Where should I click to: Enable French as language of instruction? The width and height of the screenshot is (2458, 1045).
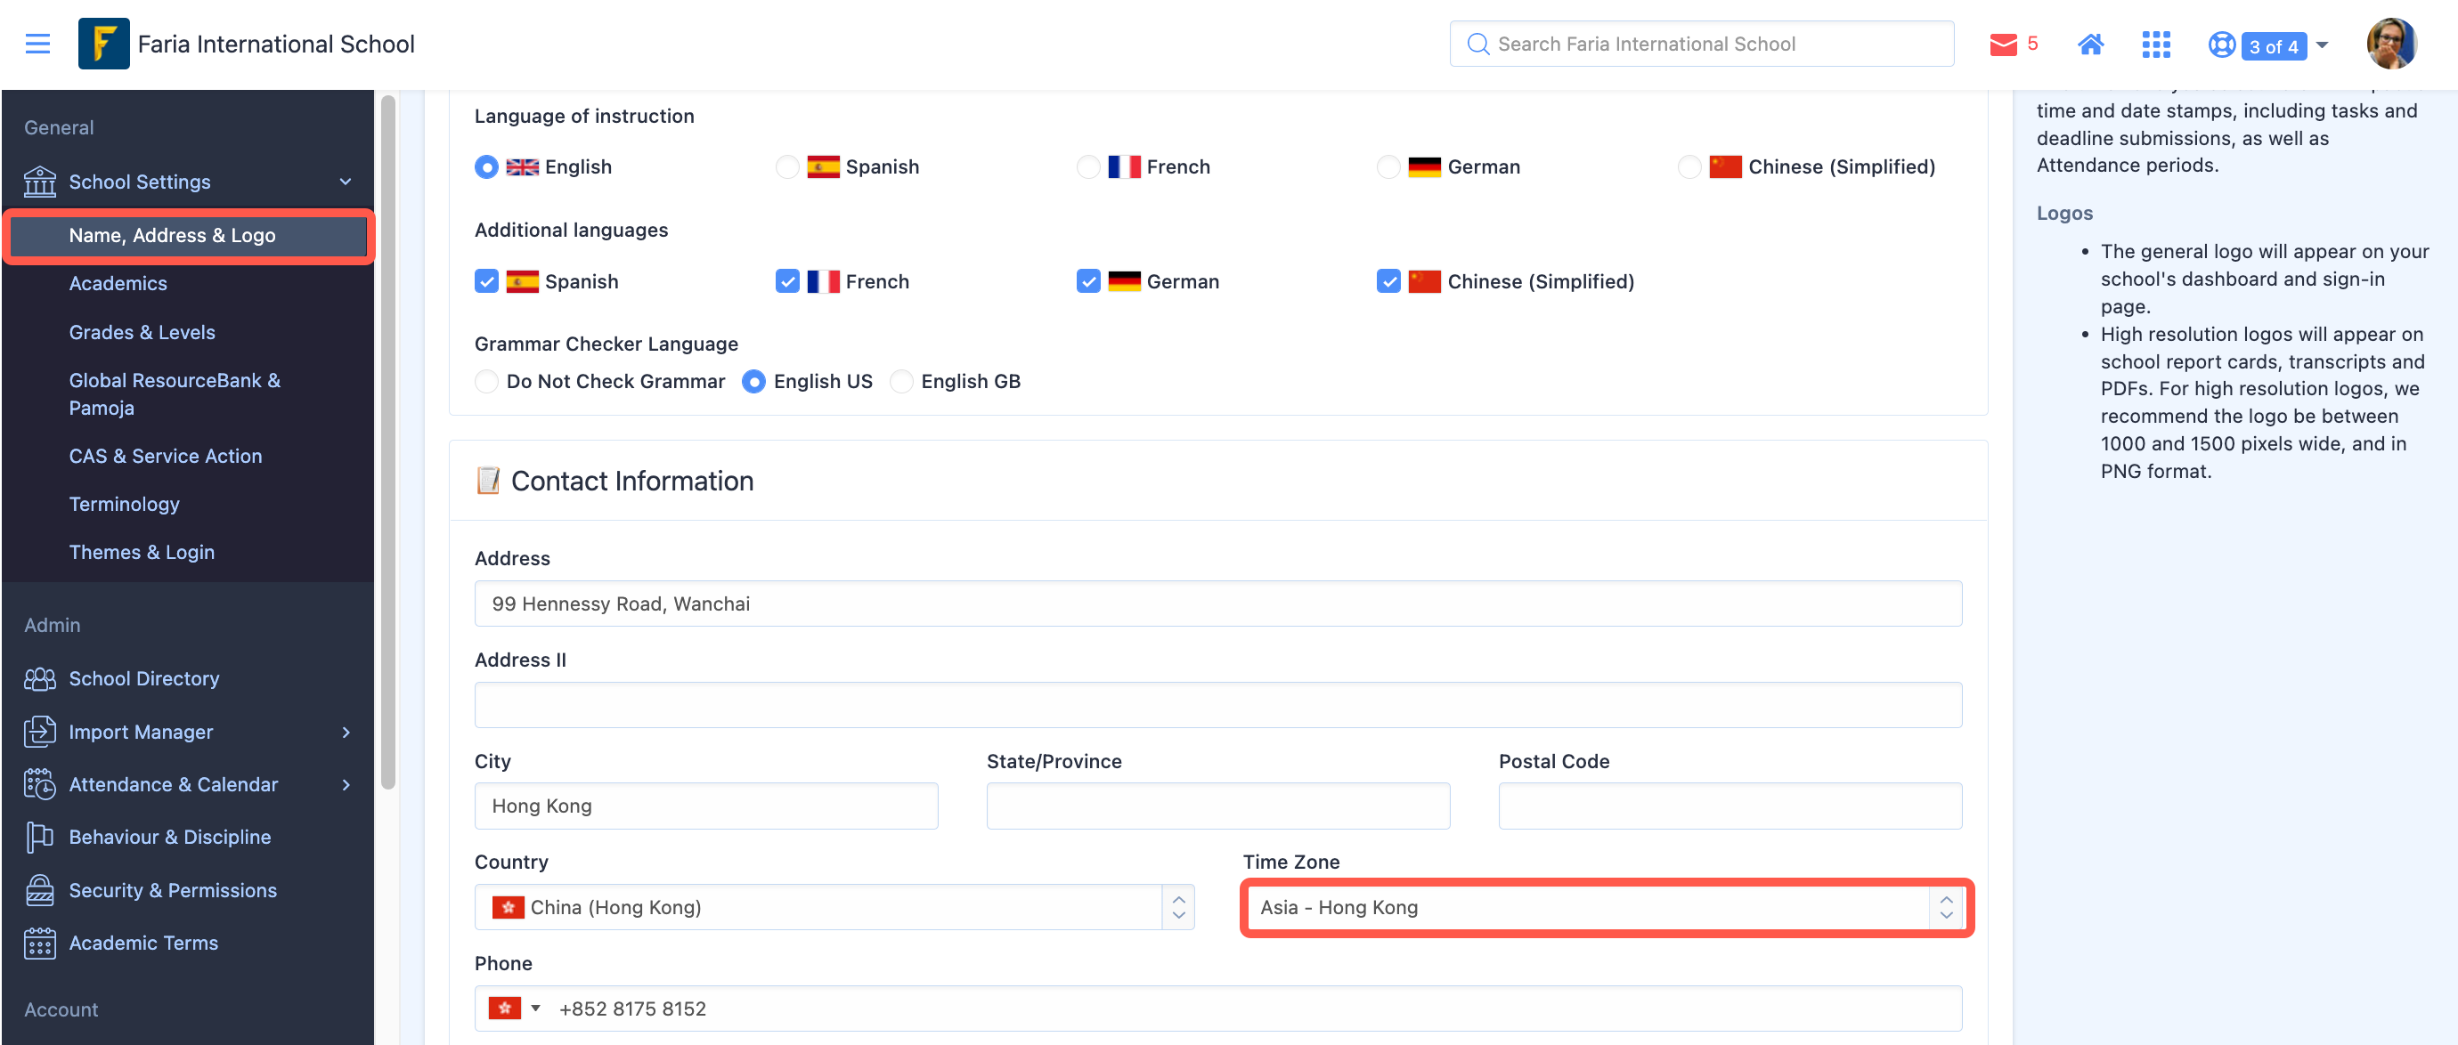click(1087, 166)
